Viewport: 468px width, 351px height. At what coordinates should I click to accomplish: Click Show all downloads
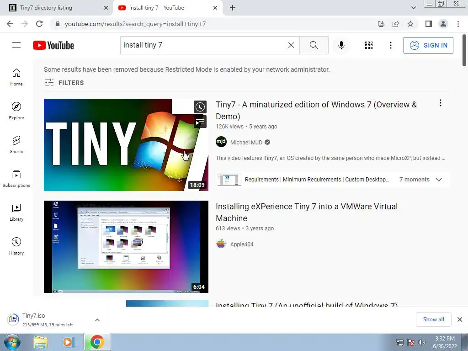pyautogui.click(x=433, y=319)
